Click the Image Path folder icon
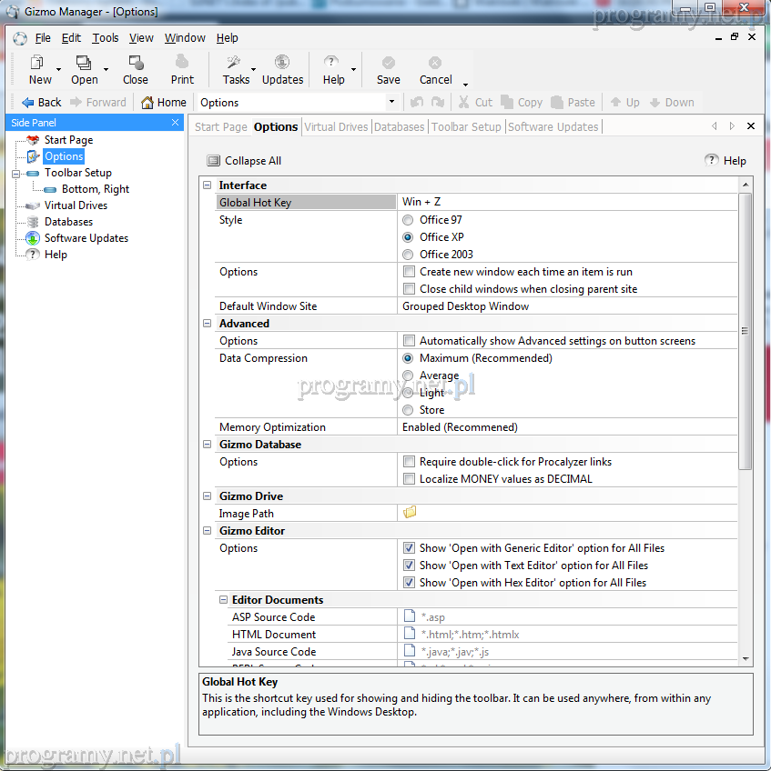This screenshot has height=771, width=771. [410, 513]
